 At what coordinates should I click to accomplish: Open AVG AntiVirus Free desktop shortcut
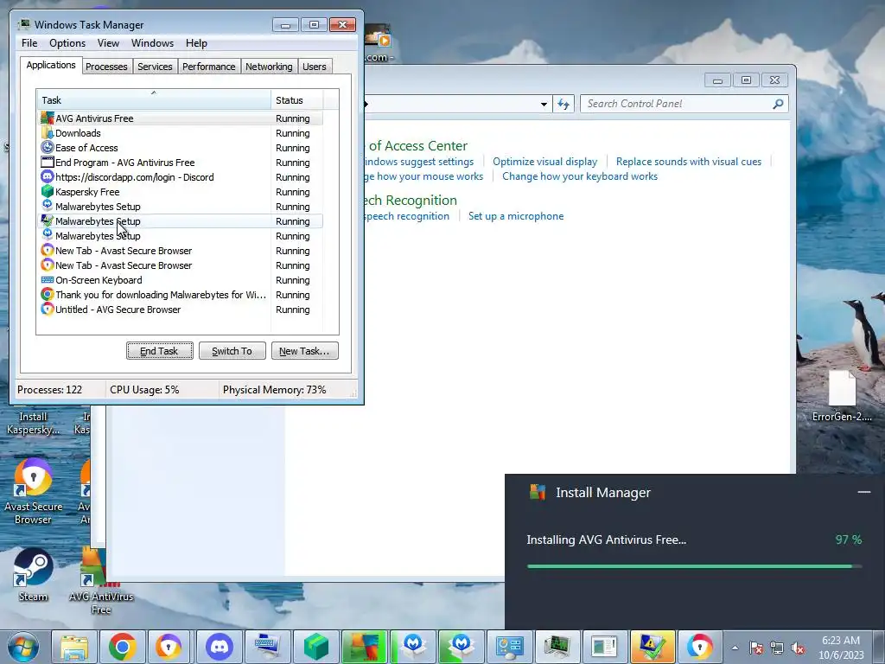click(100, 582)
